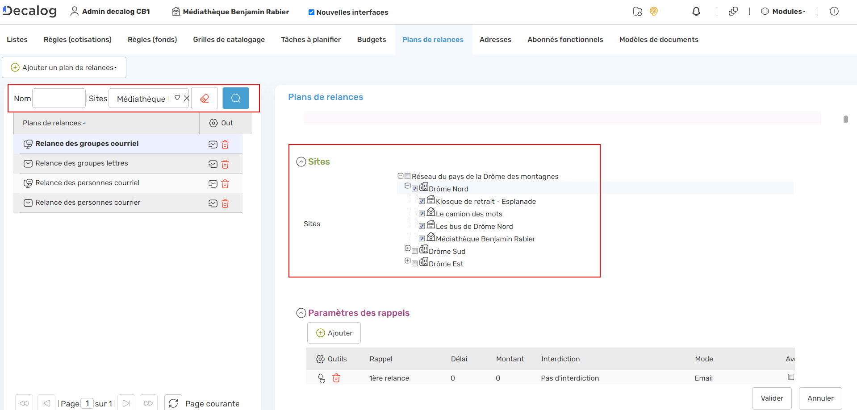Open the Modules dropdown menu

click(x=783, y=12)
